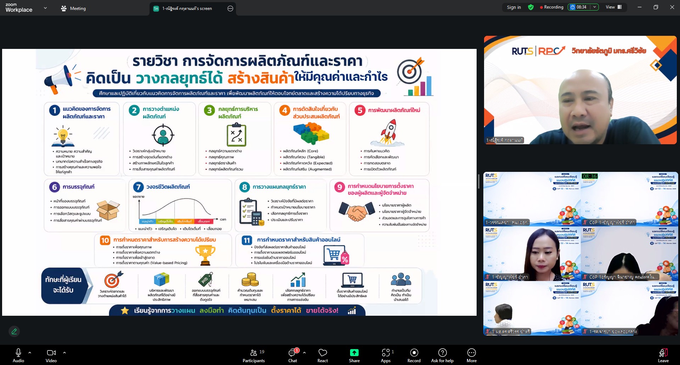Open the Chat panel
This screenshot has height=365, width=680.
293,355
